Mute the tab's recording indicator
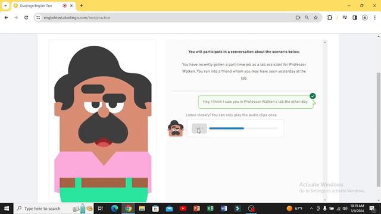This screenshot has width=381, height=214. (x=65, y=5)
